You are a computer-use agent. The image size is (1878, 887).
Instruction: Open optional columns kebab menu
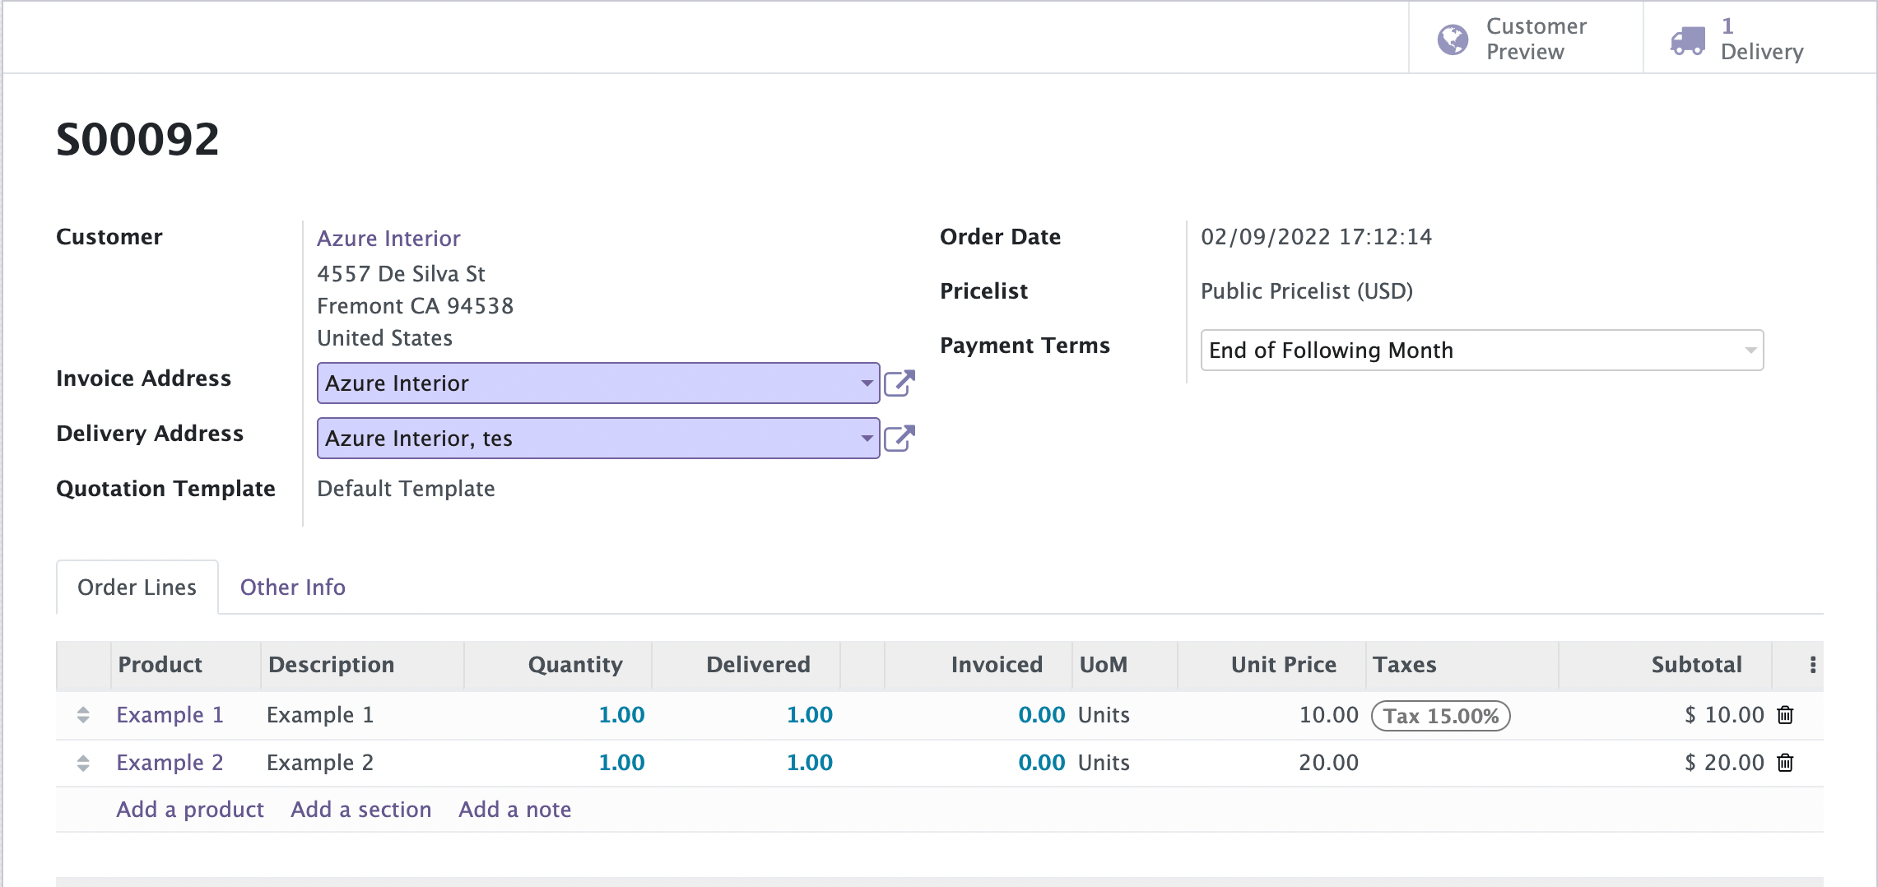pos(1812,665)
